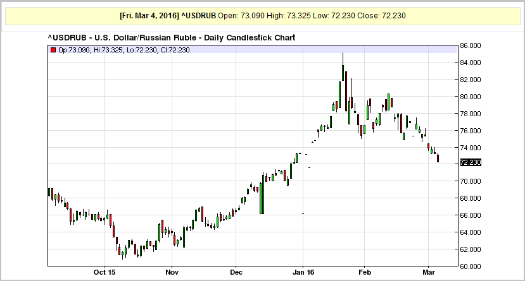Image resolution: width=525 pixels, height=281 pixels.
Task: Click the 76.000 axis label
Action: tap(471, 131)
